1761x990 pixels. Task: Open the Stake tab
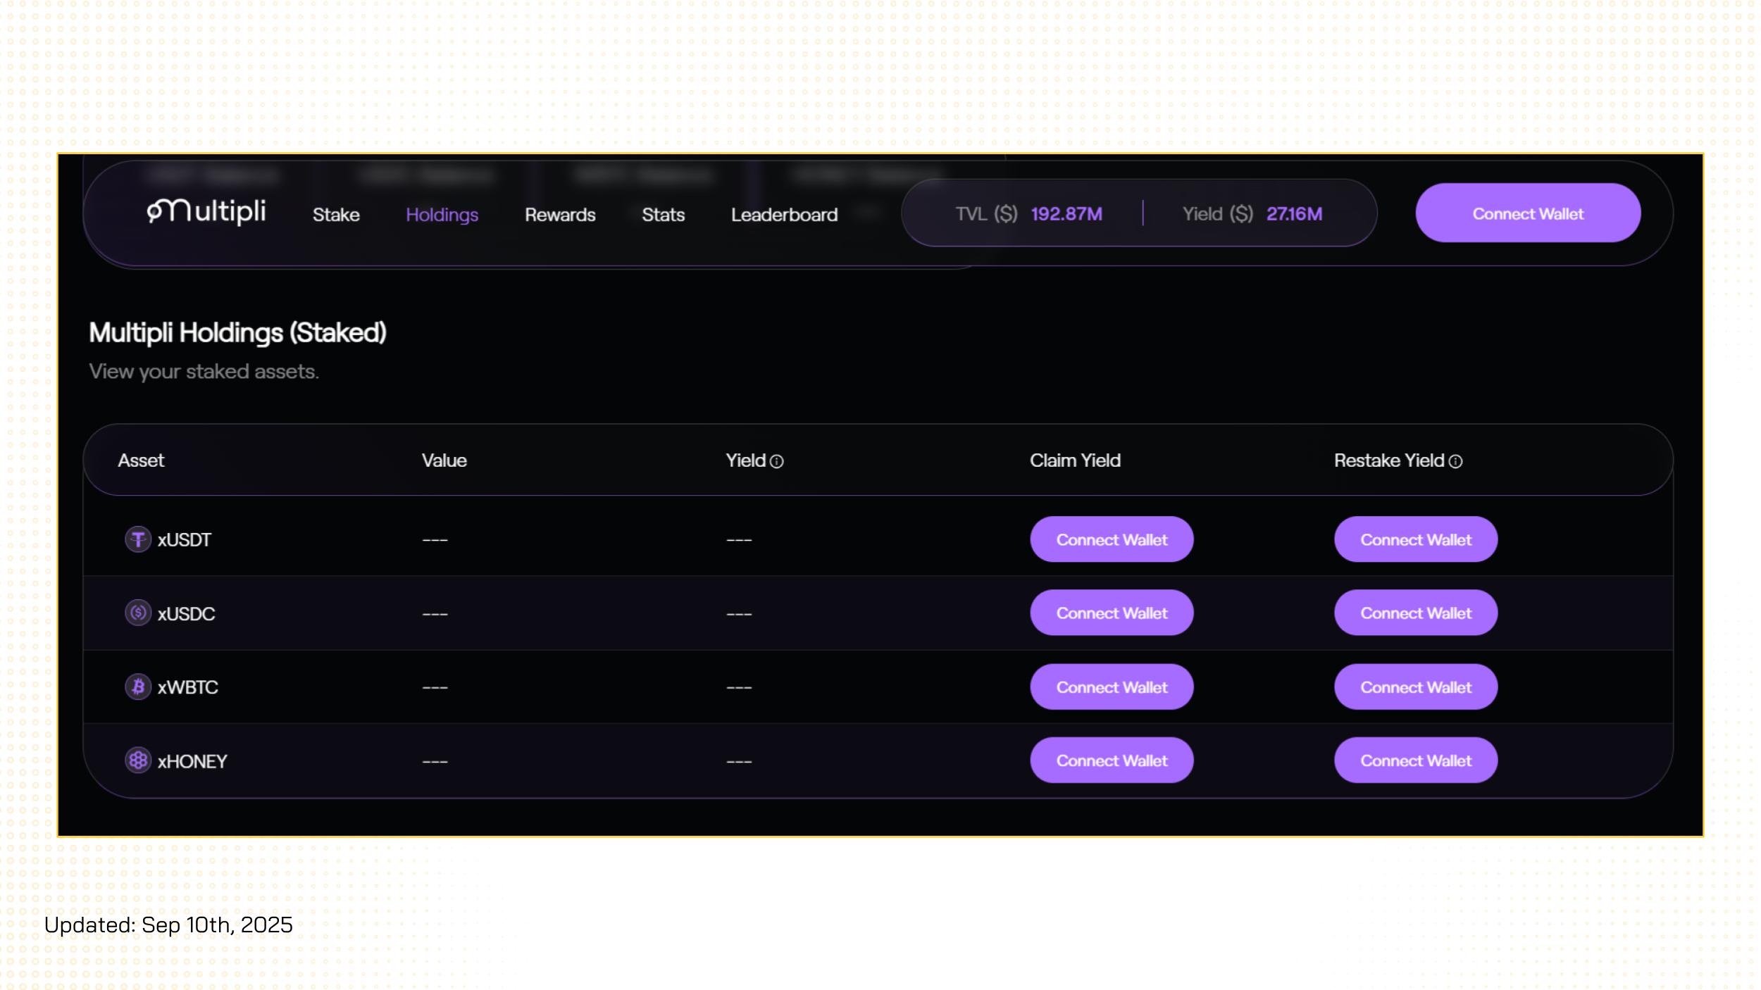(336, 215)
